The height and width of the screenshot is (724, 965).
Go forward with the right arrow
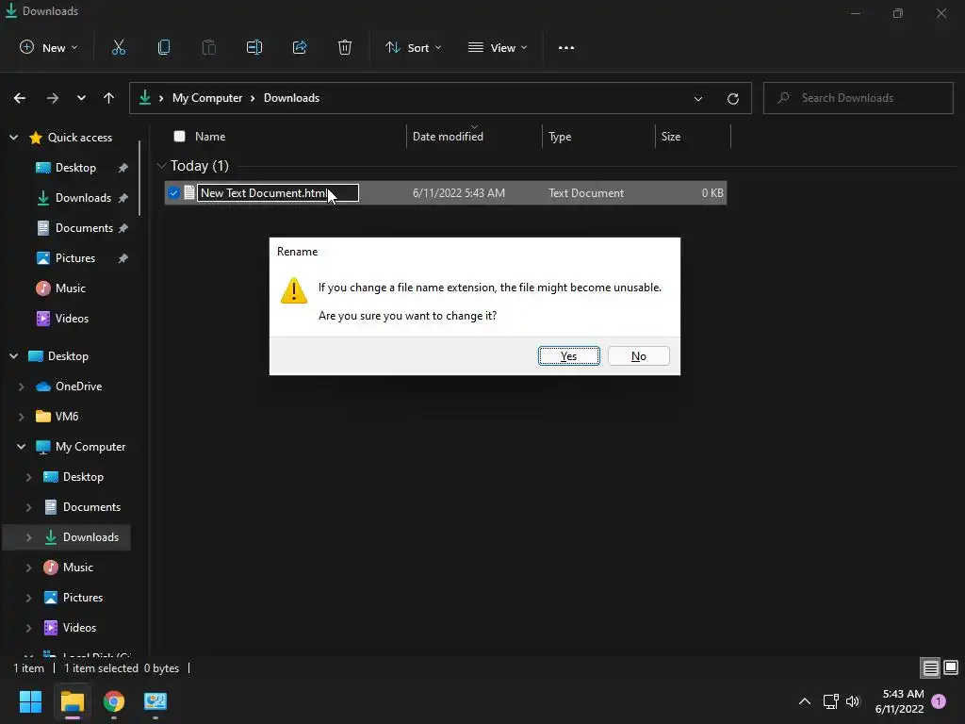(53, 98)
